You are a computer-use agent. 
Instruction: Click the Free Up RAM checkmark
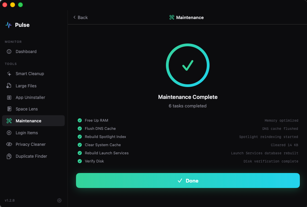(80, 120)
